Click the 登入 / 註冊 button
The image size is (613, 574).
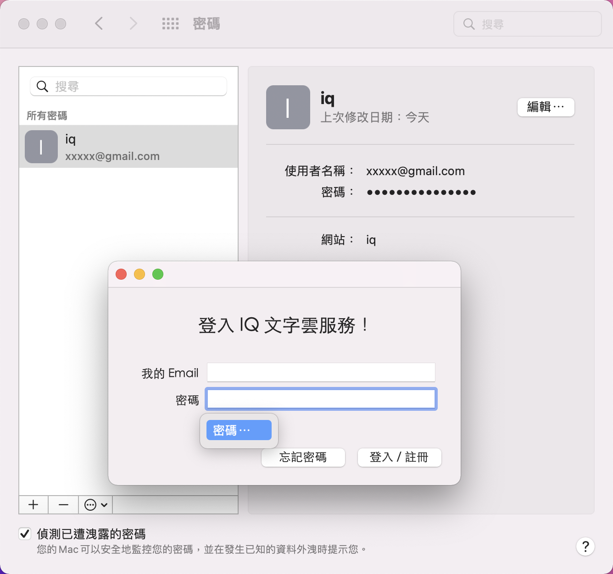400,457
